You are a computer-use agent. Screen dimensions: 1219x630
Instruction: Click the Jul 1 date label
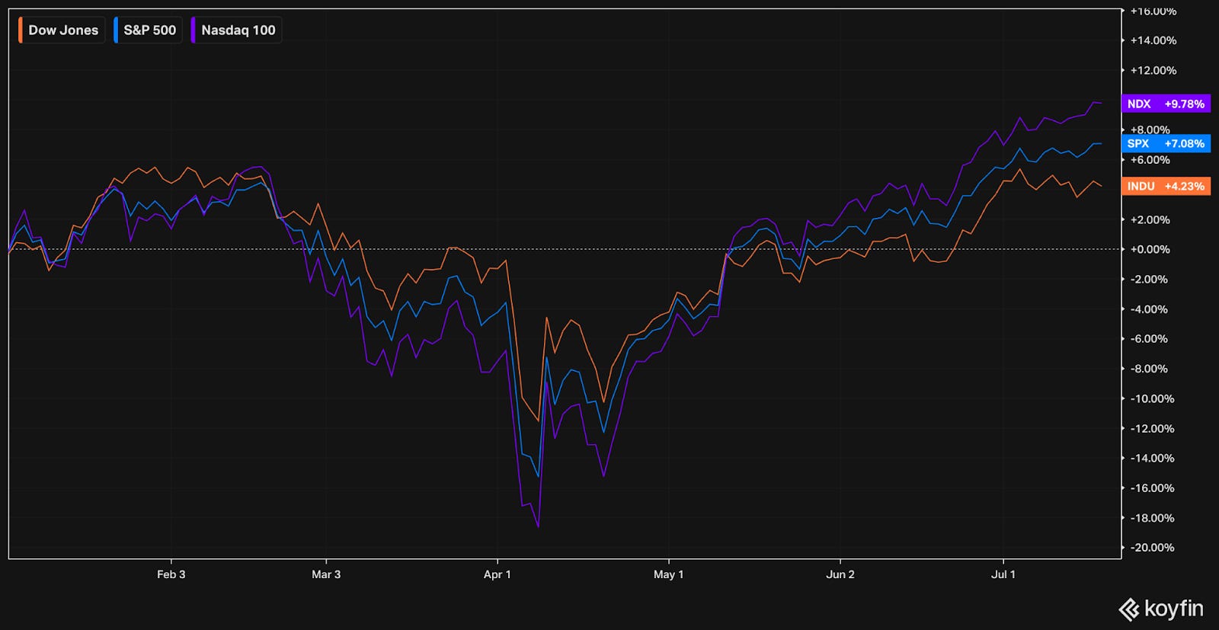[x=1003, y=574]
